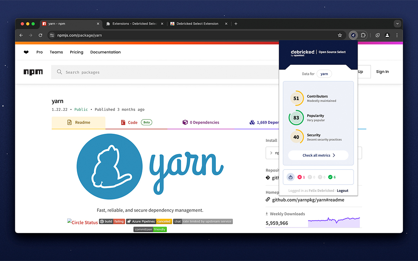Click the green passed rules check icon
The height and width of the screenshot is (261, 418).
point(330,177)
